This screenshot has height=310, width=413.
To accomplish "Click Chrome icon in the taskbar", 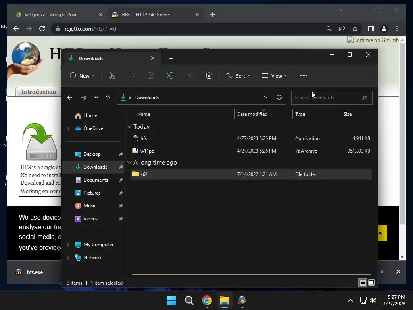I will point(207,300).
